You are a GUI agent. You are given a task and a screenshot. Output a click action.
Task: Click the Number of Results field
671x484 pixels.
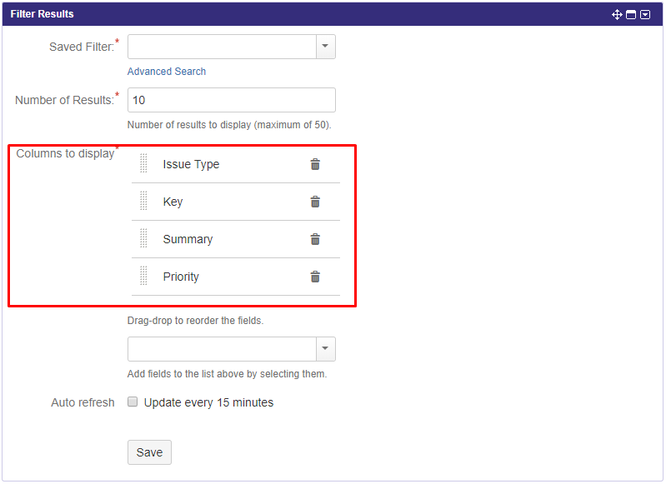tap(232, 100)
